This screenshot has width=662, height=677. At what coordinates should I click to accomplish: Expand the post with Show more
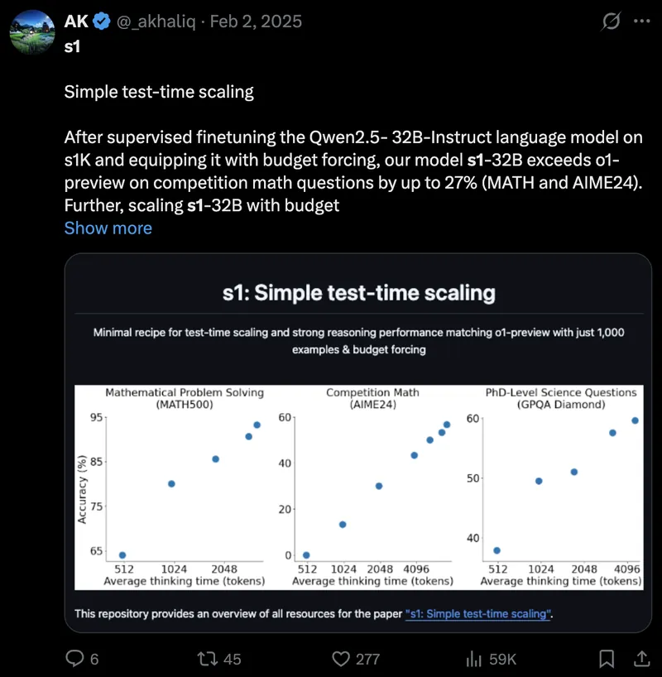tap(108, 228)
